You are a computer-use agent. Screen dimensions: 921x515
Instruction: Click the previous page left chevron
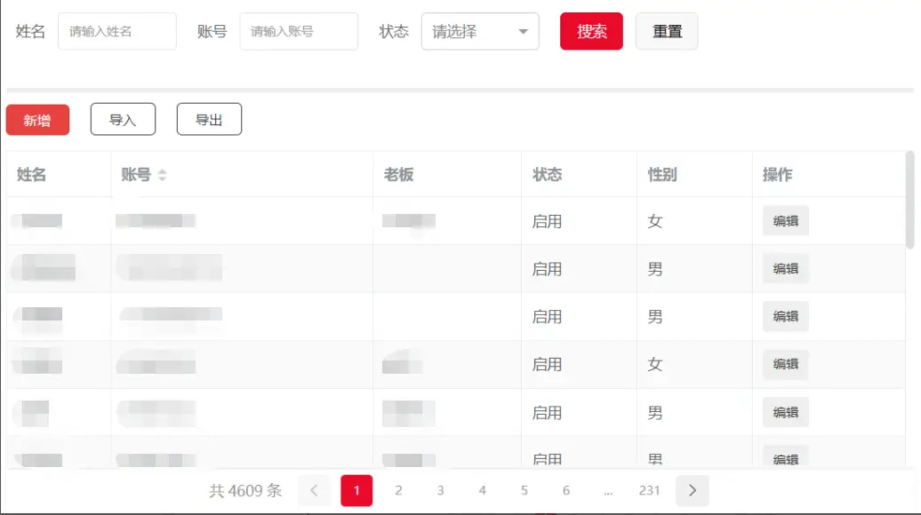coord(314,490)
